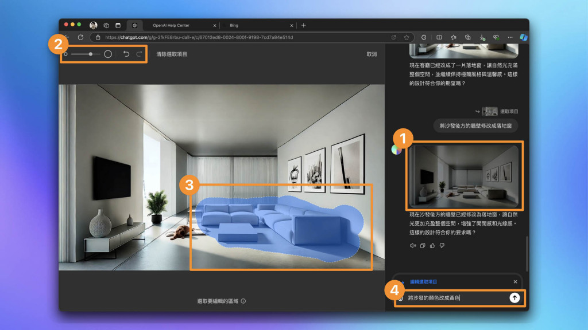This screenshot has width=588, height=330.
Task: Dismiss the 編輯選取項目 banner with X
Action: [515, 282]
